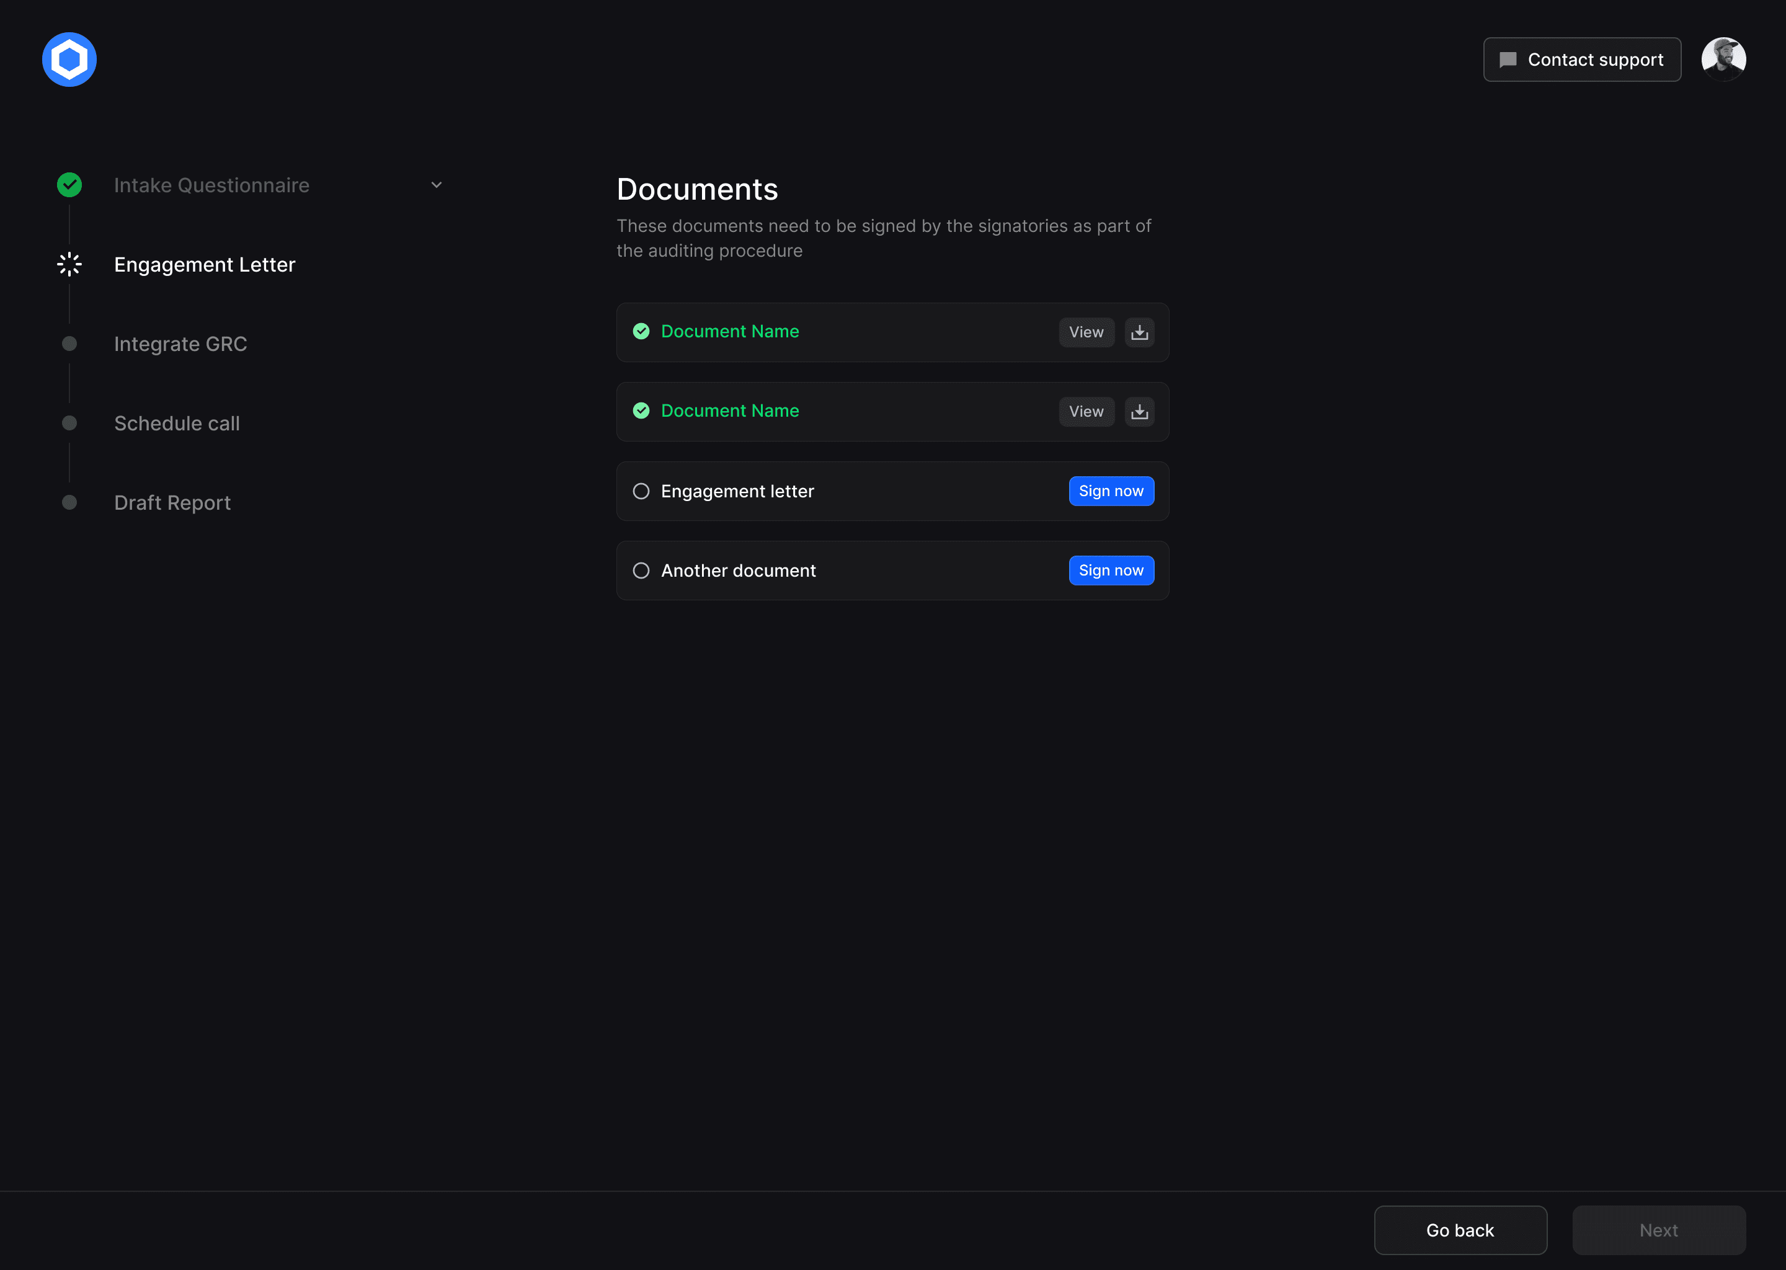Select the Intake Questionnaire step label
The image size is (1786, 1270).
[x=212, y=185]
